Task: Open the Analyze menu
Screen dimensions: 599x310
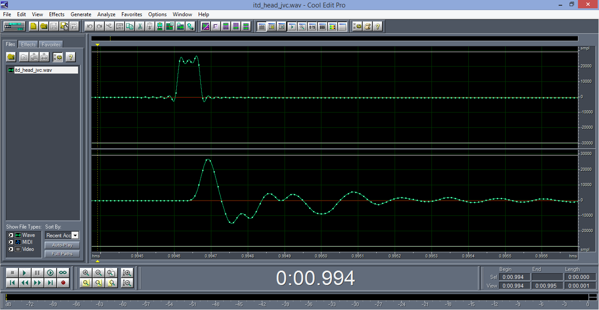Action: (x=107, y=14)
